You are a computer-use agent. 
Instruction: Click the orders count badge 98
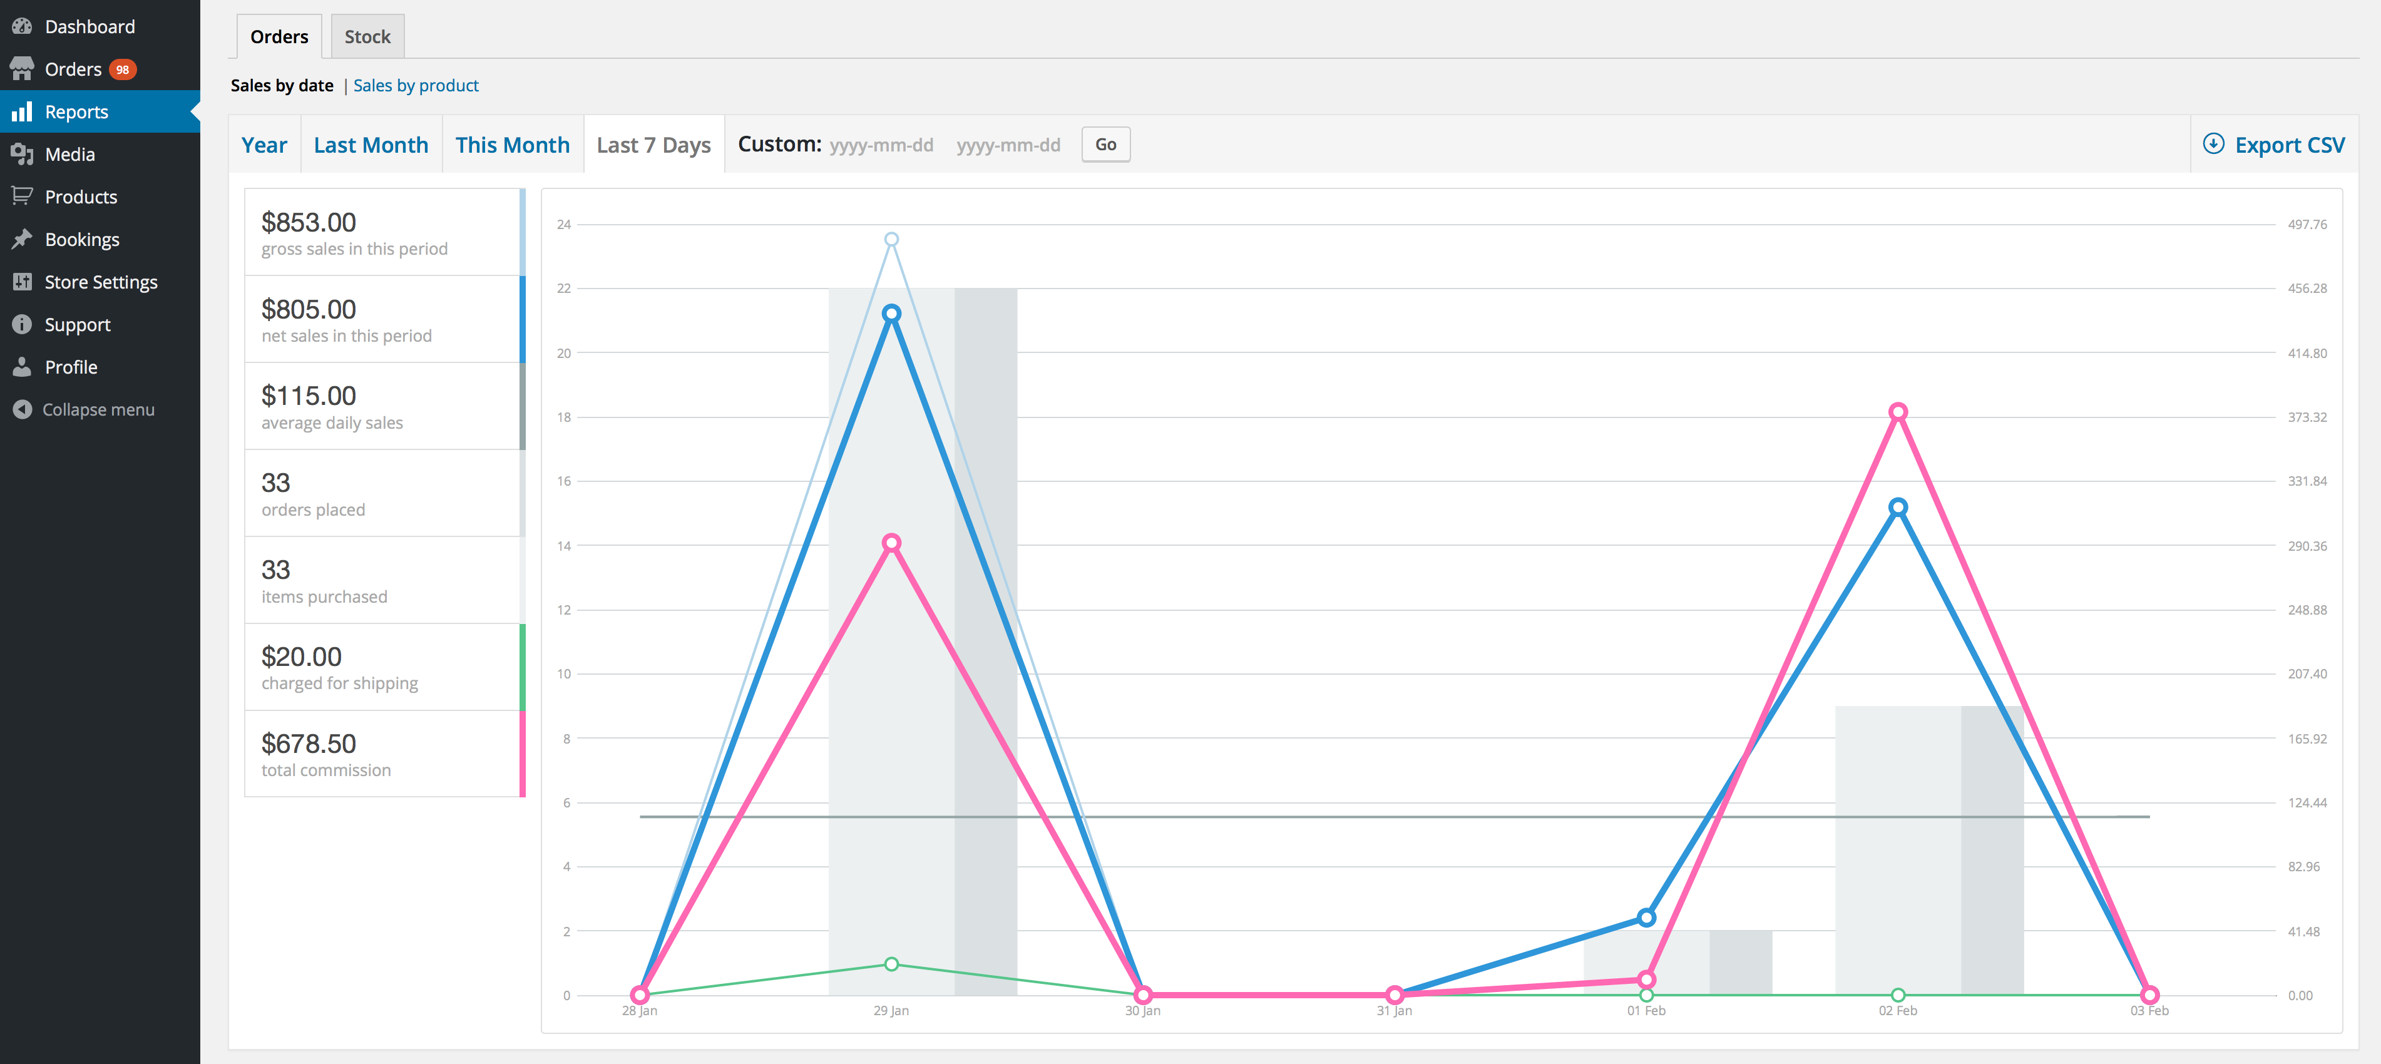(x=122, y=70)
